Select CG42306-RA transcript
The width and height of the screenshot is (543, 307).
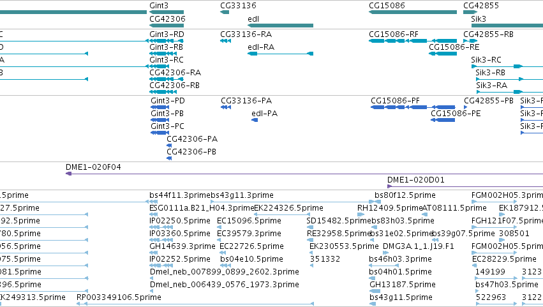[167, 79]
